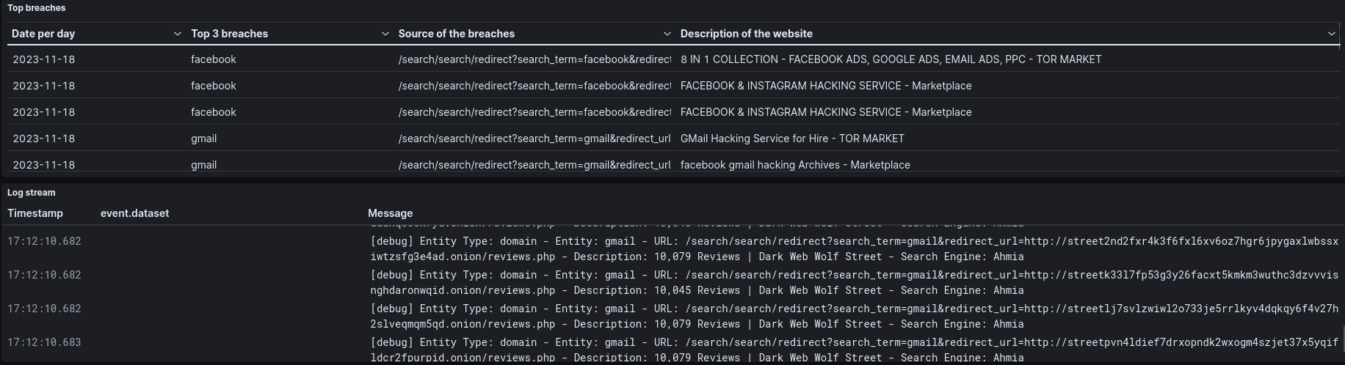Image resolution: width=1345 pixels, height=365 pixels.
Task: Select the first row's 2023-11-18 date cell
Action: [43, 59]
